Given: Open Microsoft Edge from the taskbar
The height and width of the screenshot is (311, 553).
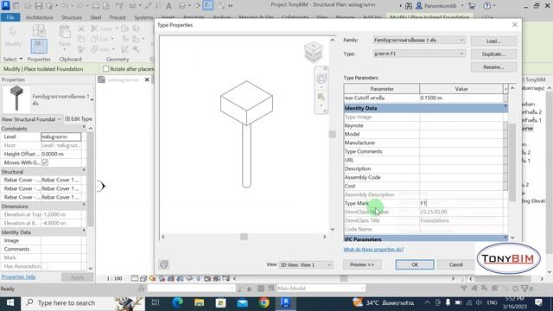Looking at the screenshot, I should (177, 302).
